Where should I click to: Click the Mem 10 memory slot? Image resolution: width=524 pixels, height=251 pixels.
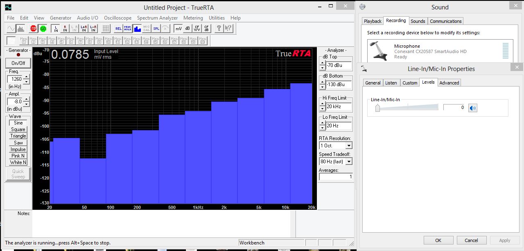tap(108, 41)
